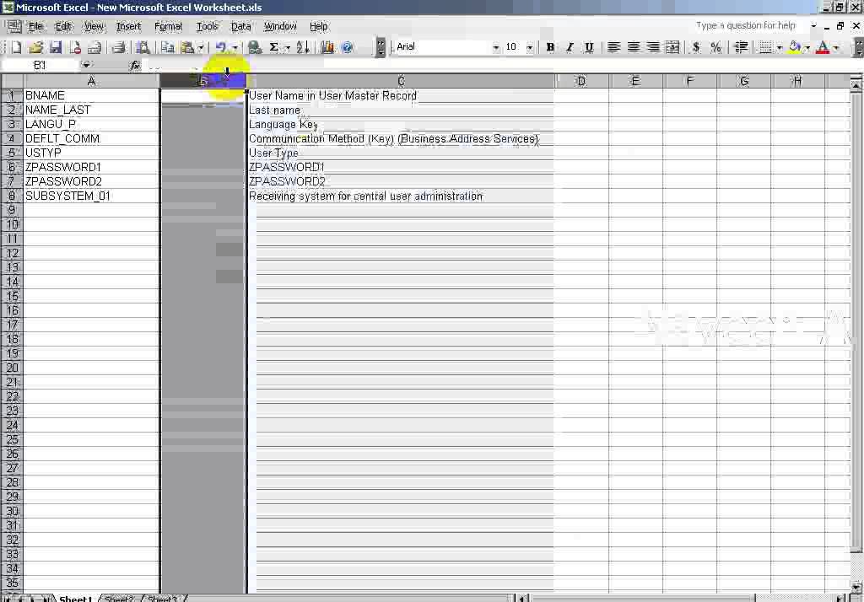Image resolution: width=864 pixels, height=602 pixels.
Task: Click the vertical scrollbar down arrow
Action: 856,587
